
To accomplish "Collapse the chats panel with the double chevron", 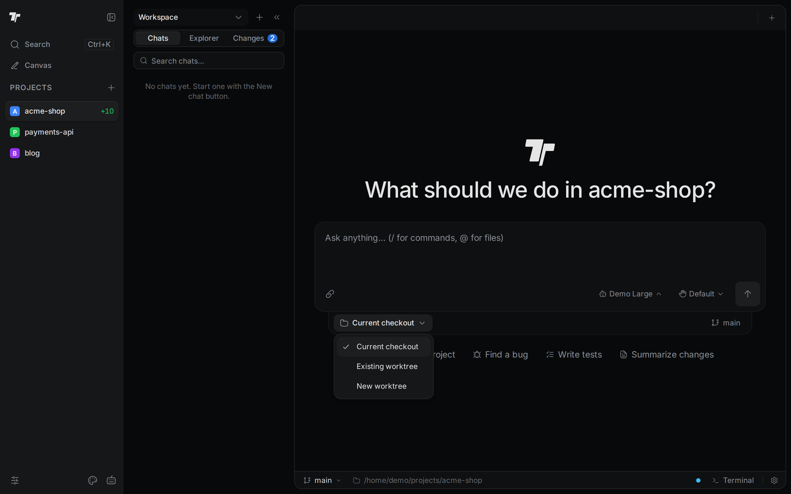I will 277,17.
